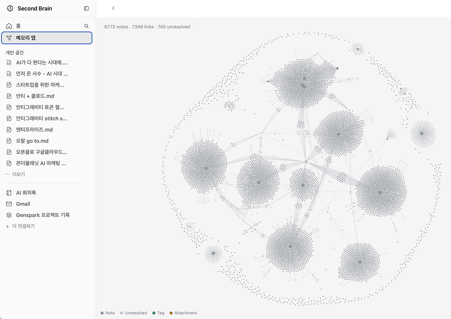451x319 pixels.
Task: Go back with the chevron arrow
Action: coord(113,8)
